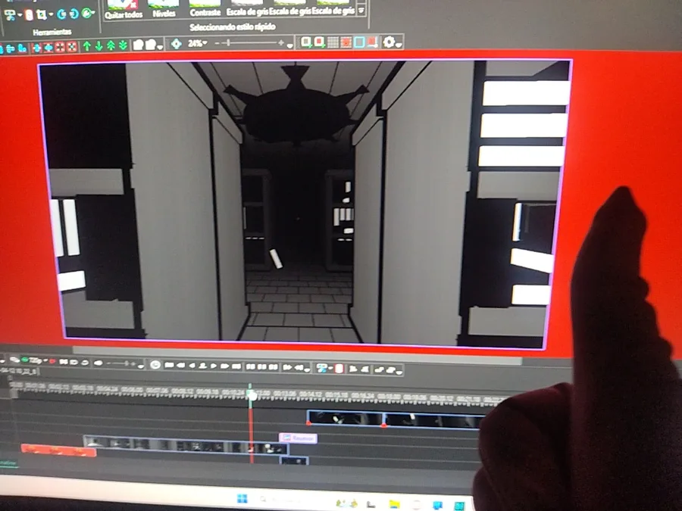The image size is (682, 511).
Task: Select the crop tool in Herramientas
Action: pyautogui.click(x=42, y=15)
